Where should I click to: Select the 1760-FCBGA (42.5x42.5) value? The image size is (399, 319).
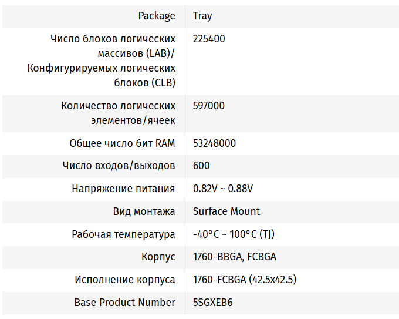[x=244, y=280]
